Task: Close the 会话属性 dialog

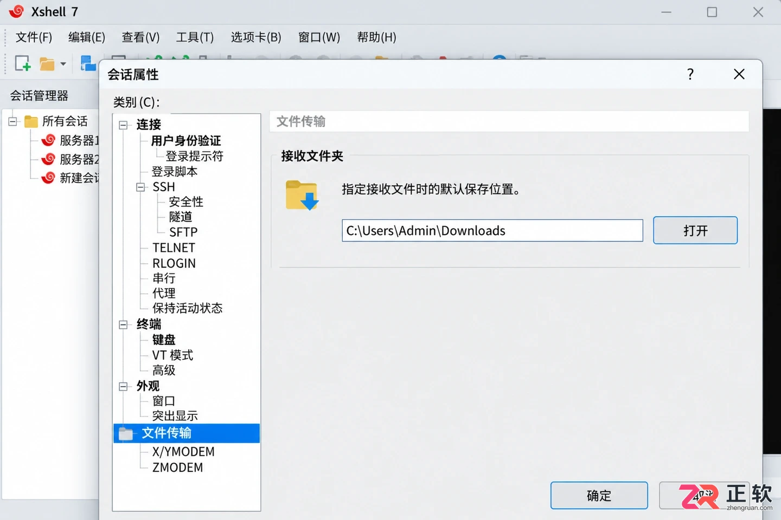Action: click(x=739, y=74)
